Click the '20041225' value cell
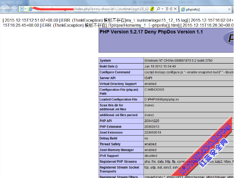Image resolution: width=234 pixels, height=178 pixels. coord(152,121)
